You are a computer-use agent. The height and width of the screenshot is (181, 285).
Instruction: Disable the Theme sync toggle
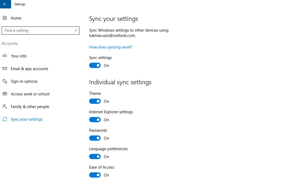95,101
